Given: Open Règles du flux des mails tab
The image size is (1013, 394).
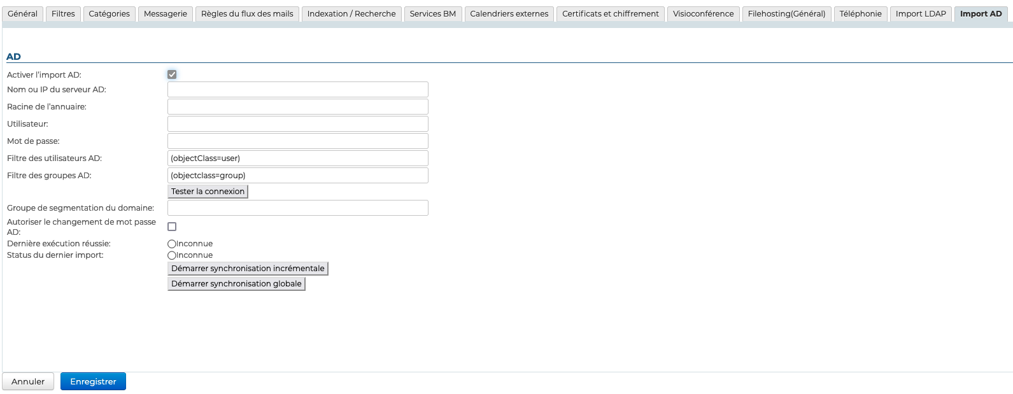Looking at the screenshot, I should 247,14.
